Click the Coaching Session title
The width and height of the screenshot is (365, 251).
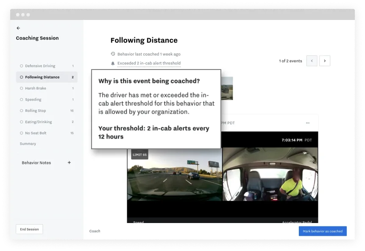tap(37, 38)
